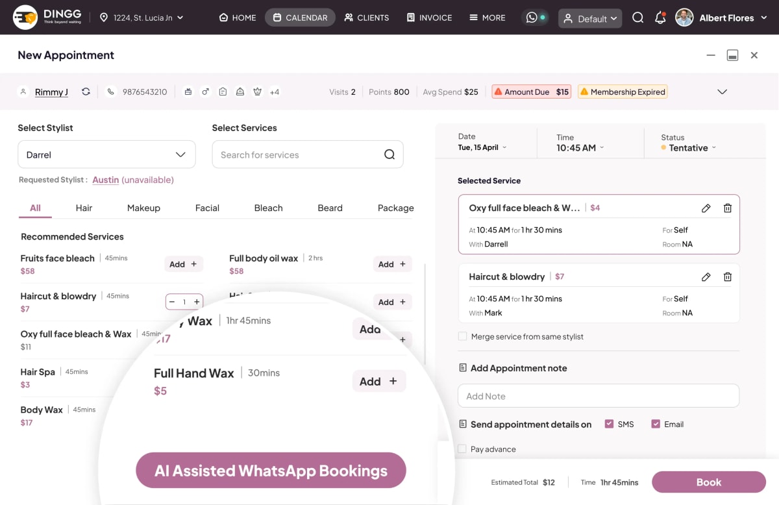Open Select Stylist dropdown showing Darrel

(106, 154)
